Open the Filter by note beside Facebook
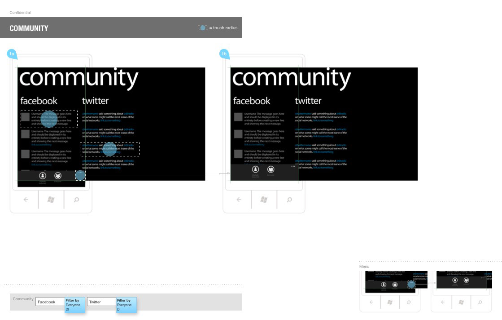This screenshot has width=502, height=320. pyautogui.click(x=75, y=305)
